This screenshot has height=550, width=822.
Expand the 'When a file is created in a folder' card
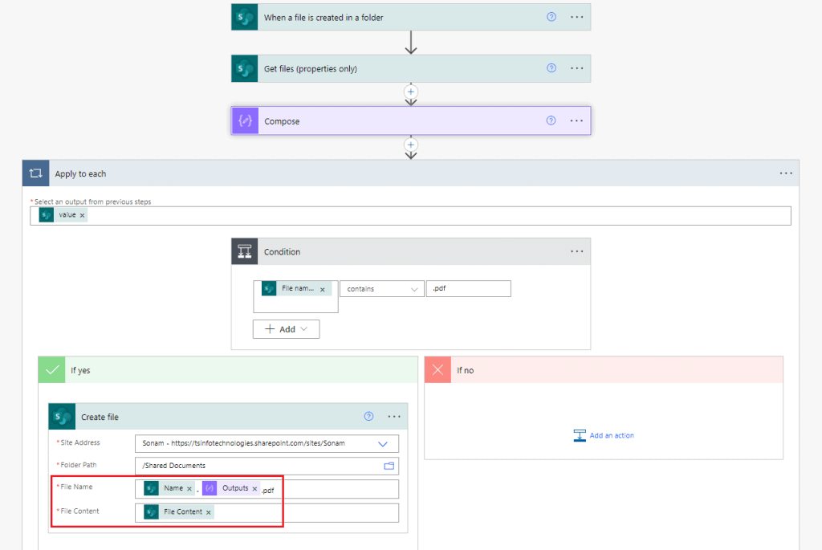tap(410, 17)
